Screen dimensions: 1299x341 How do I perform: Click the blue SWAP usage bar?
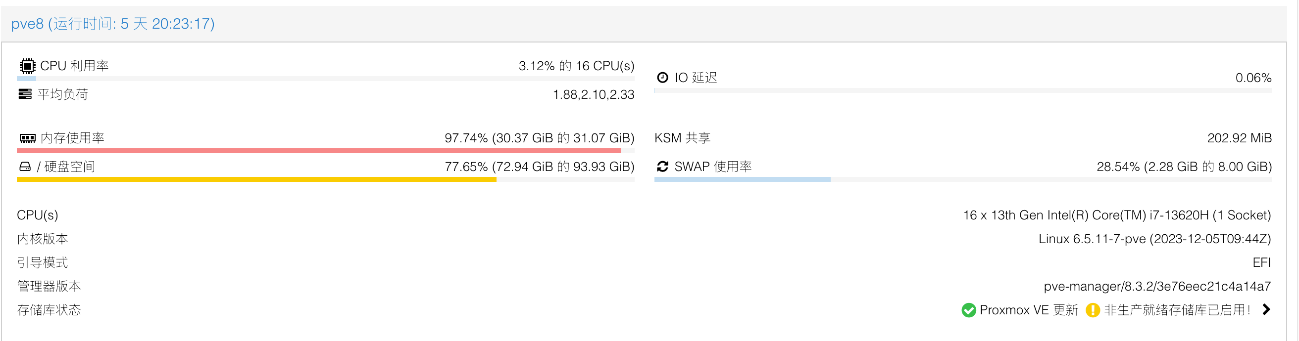point(742,179)
